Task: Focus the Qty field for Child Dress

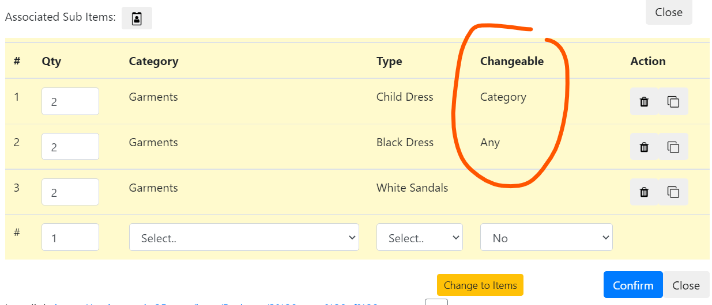Action: pyautogui.click(x=70, y=101)
